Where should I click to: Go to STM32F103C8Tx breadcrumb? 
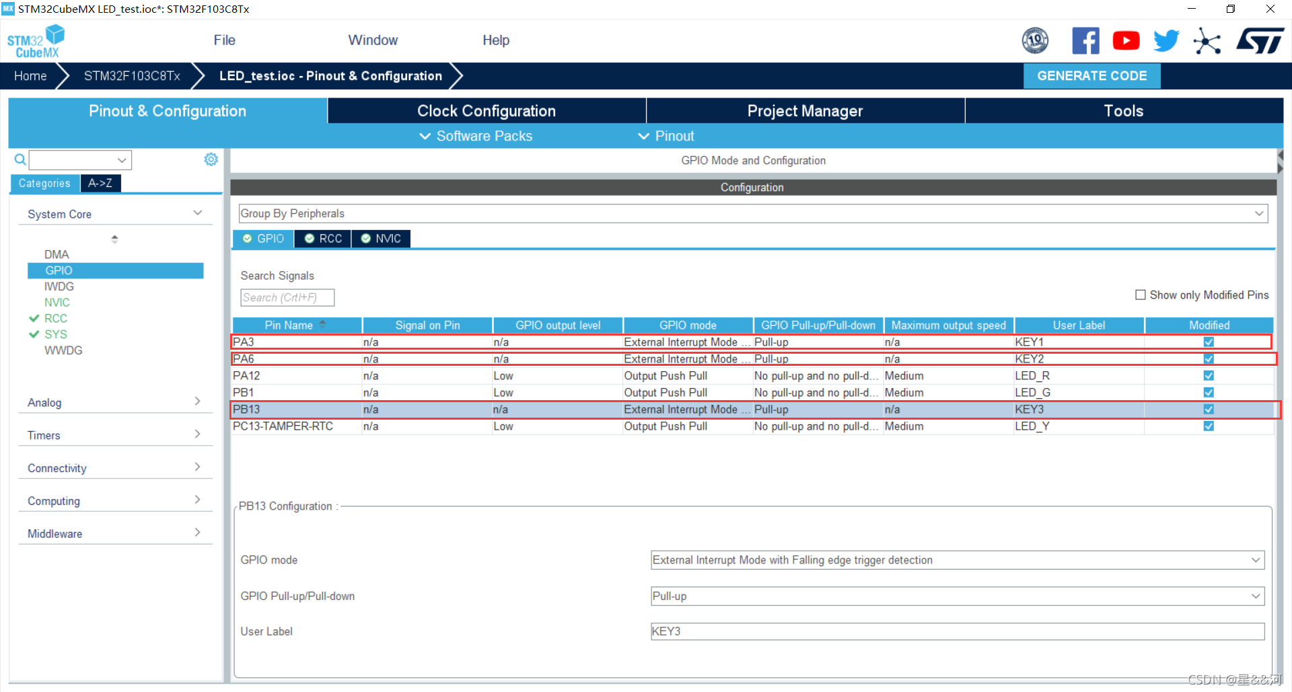pyautogui.click(x=132, y=76)
